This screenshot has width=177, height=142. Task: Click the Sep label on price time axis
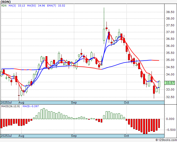pos(74,102)
